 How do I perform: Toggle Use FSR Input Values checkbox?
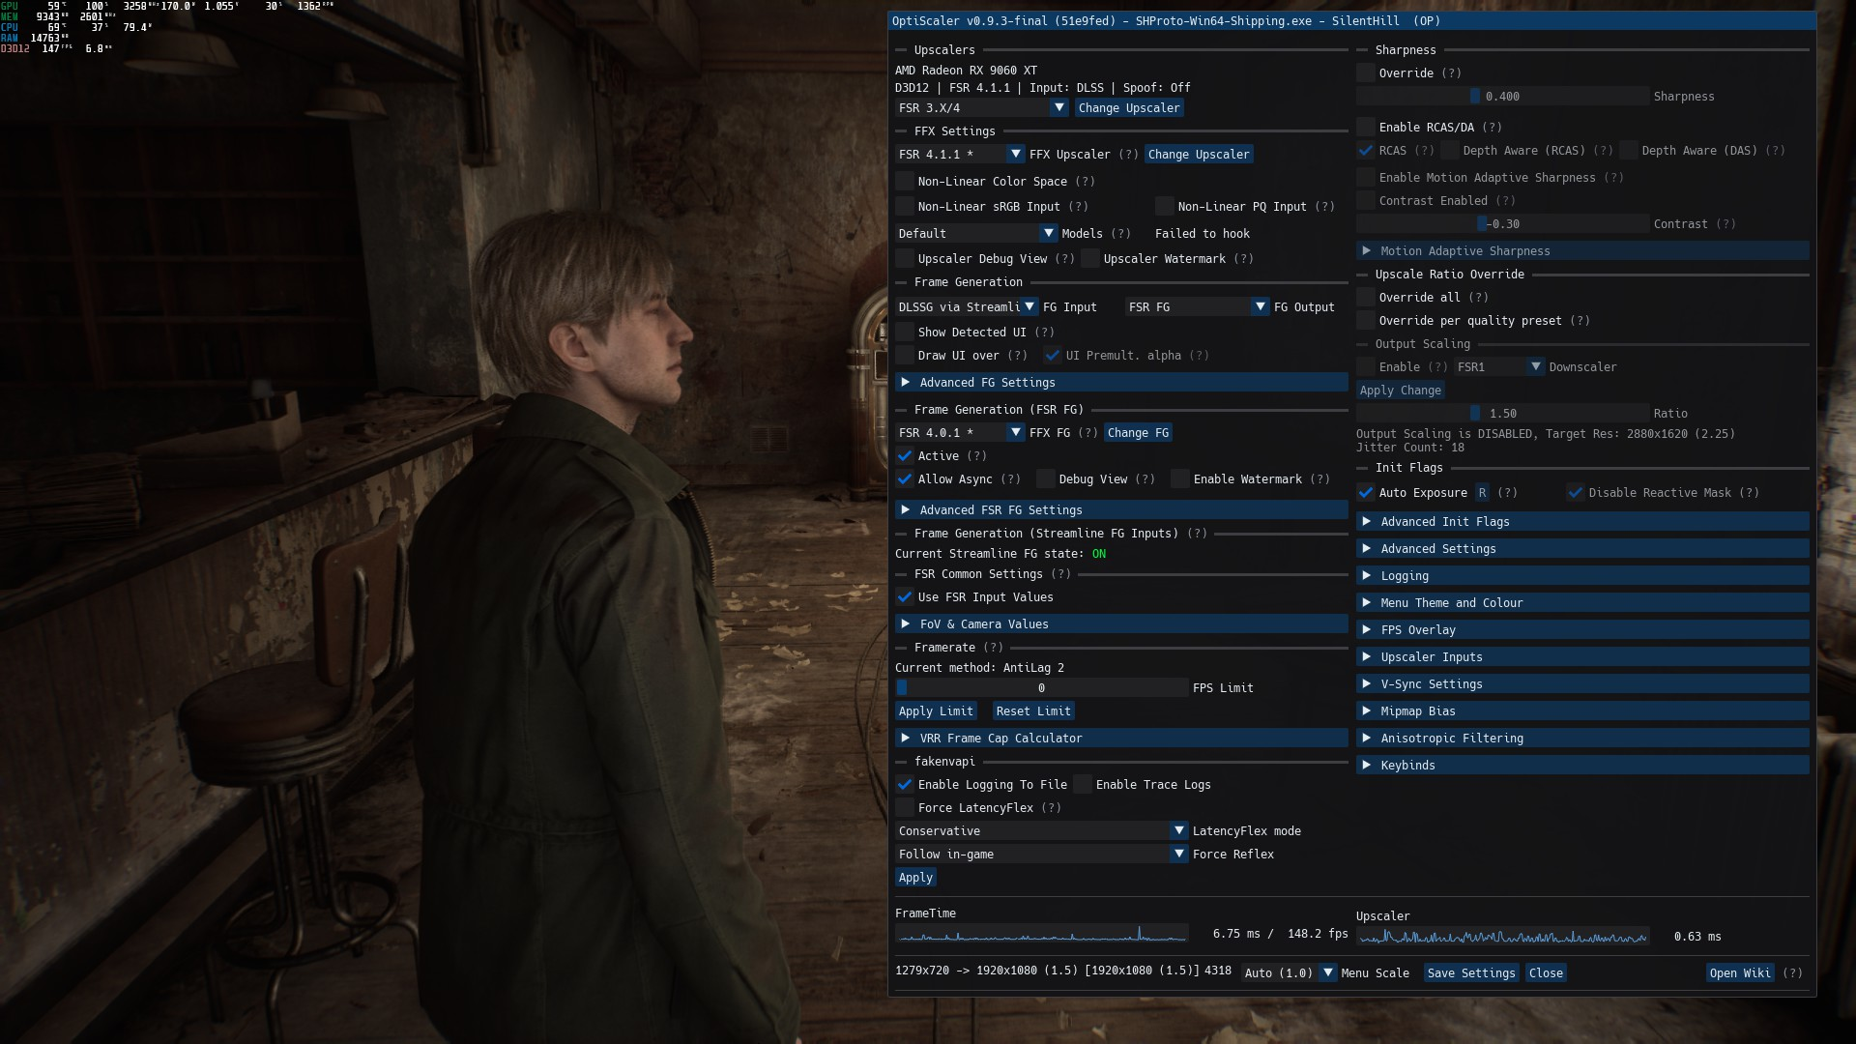[905, 597]
